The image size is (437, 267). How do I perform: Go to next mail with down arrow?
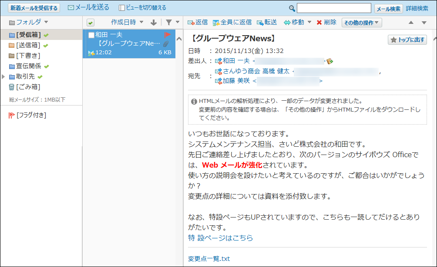tap(424, 23)
